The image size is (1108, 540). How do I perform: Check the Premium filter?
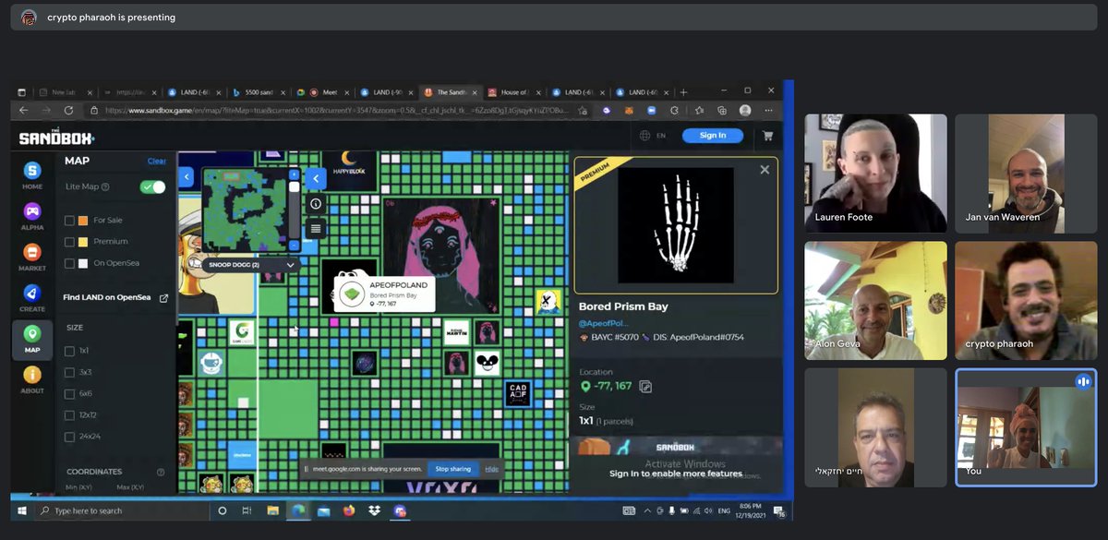(x=70, y=242)
